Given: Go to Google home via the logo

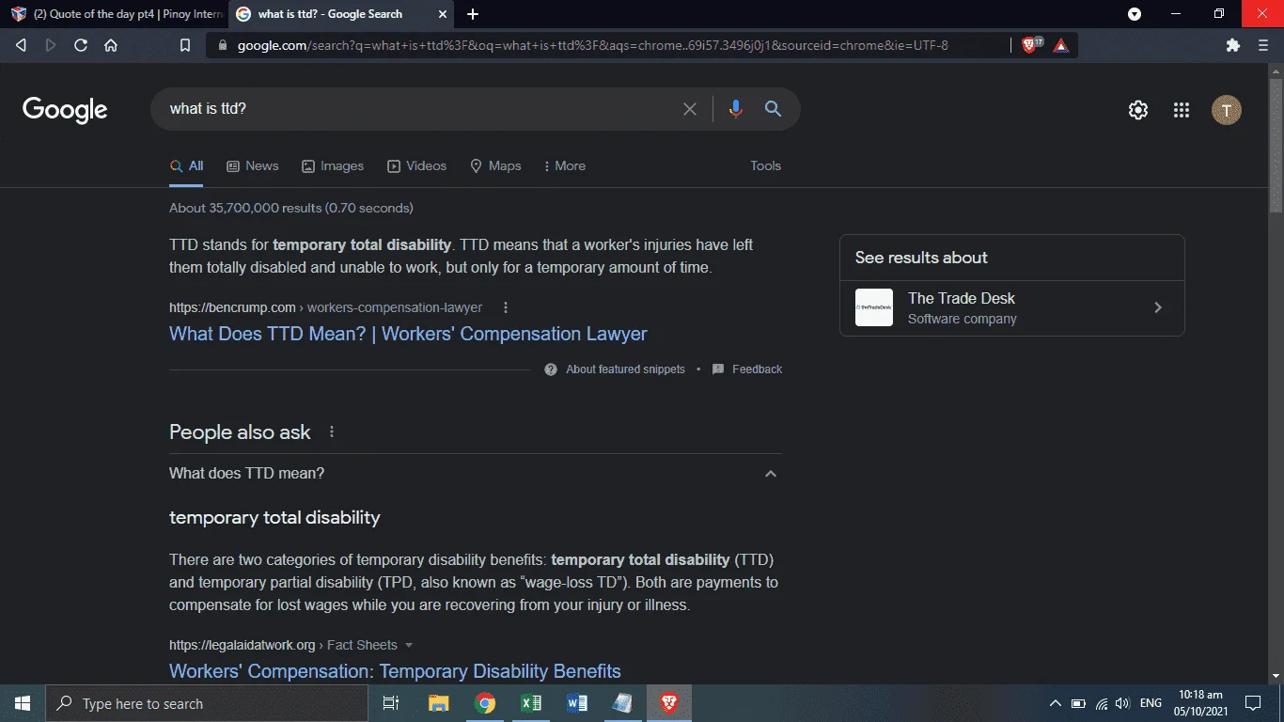Looking at the screenshot, I should 65,110.
